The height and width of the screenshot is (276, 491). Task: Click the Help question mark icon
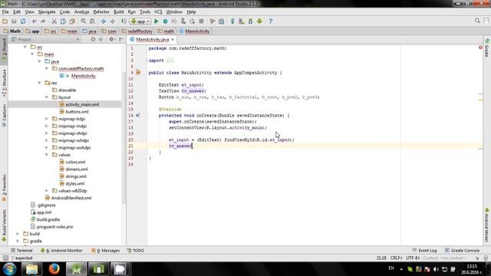271,21
